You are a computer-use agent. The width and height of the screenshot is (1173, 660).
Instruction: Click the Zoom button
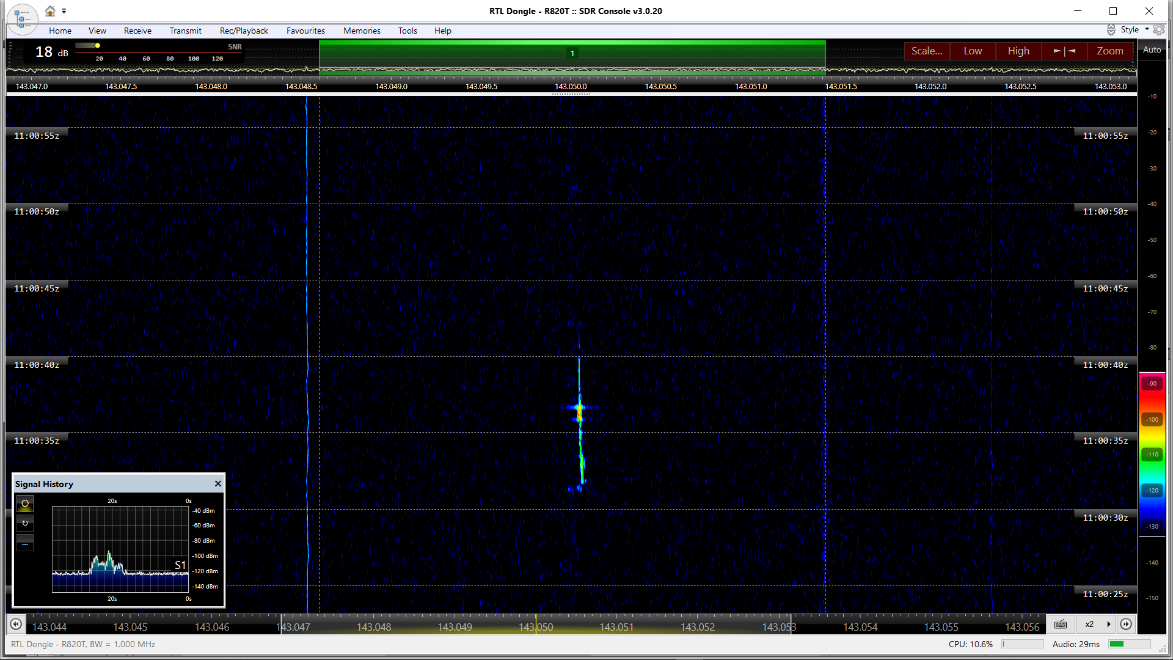pos(1110,51)
